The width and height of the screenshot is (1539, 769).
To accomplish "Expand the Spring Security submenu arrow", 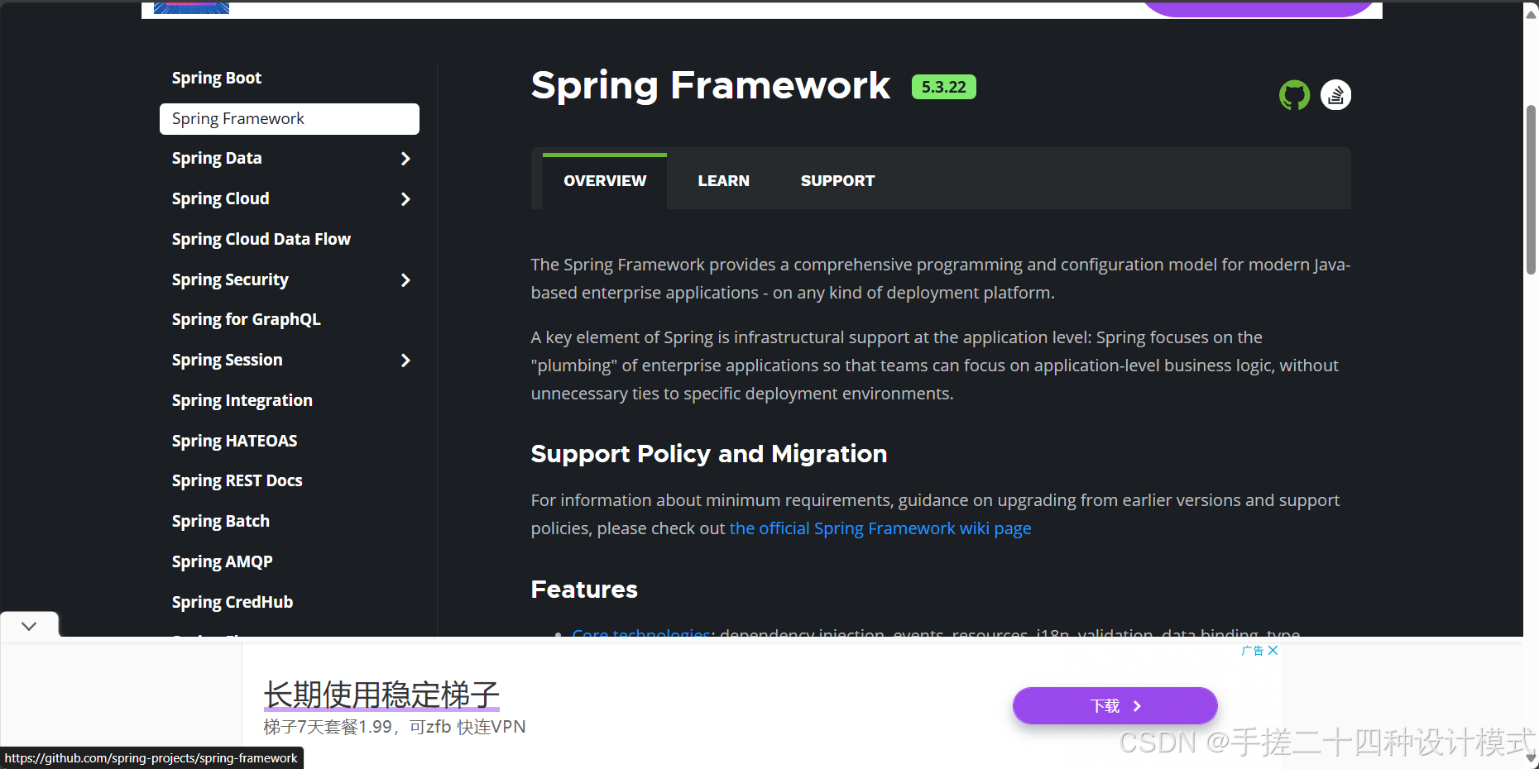I will pos(405,280).
